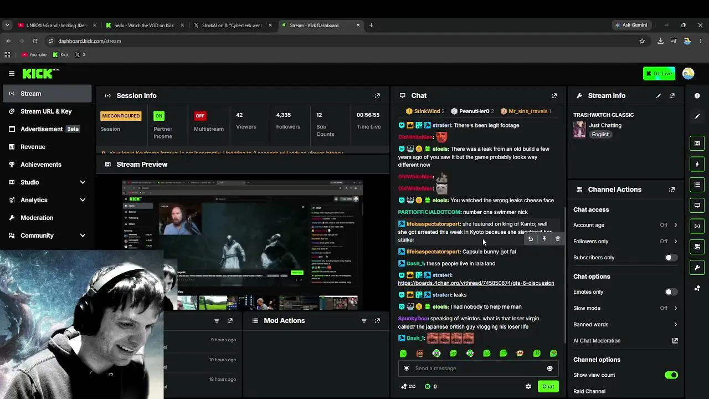709x399 pixels.
Task: Select Stream in the left sidebar
Action: pyautogui.click(x=47, y=94)
